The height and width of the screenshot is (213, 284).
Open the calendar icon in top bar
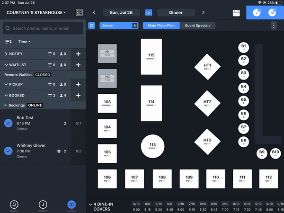coord(236,12)
